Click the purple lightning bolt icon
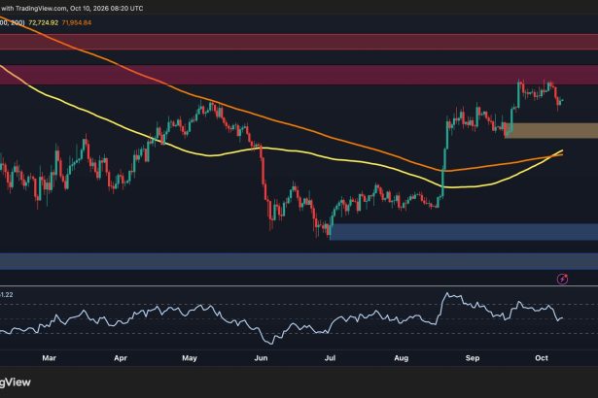 (562, 280)
